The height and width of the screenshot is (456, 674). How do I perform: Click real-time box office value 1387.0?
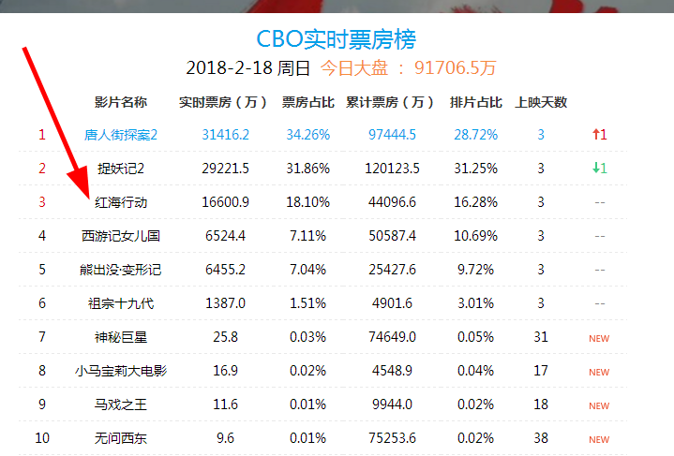[x=226, y=303]
